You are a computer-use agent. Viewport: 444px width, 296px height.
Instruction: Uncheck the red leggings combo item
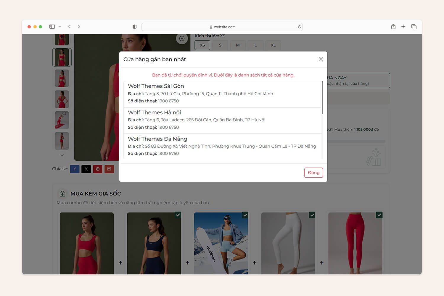379,215
